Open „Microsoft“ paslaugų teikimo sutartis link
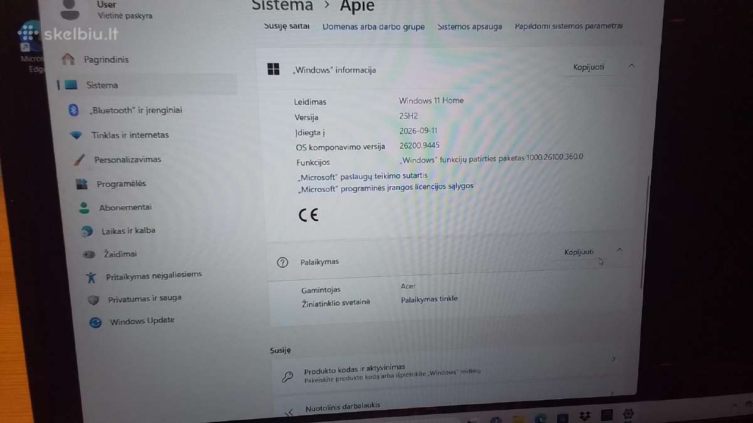 (363, 176)
